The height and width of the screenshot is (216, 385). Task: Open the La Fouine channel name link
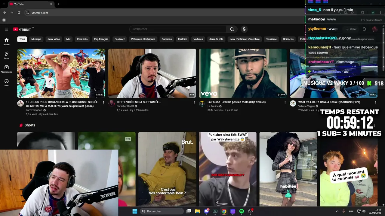(213, 106)
